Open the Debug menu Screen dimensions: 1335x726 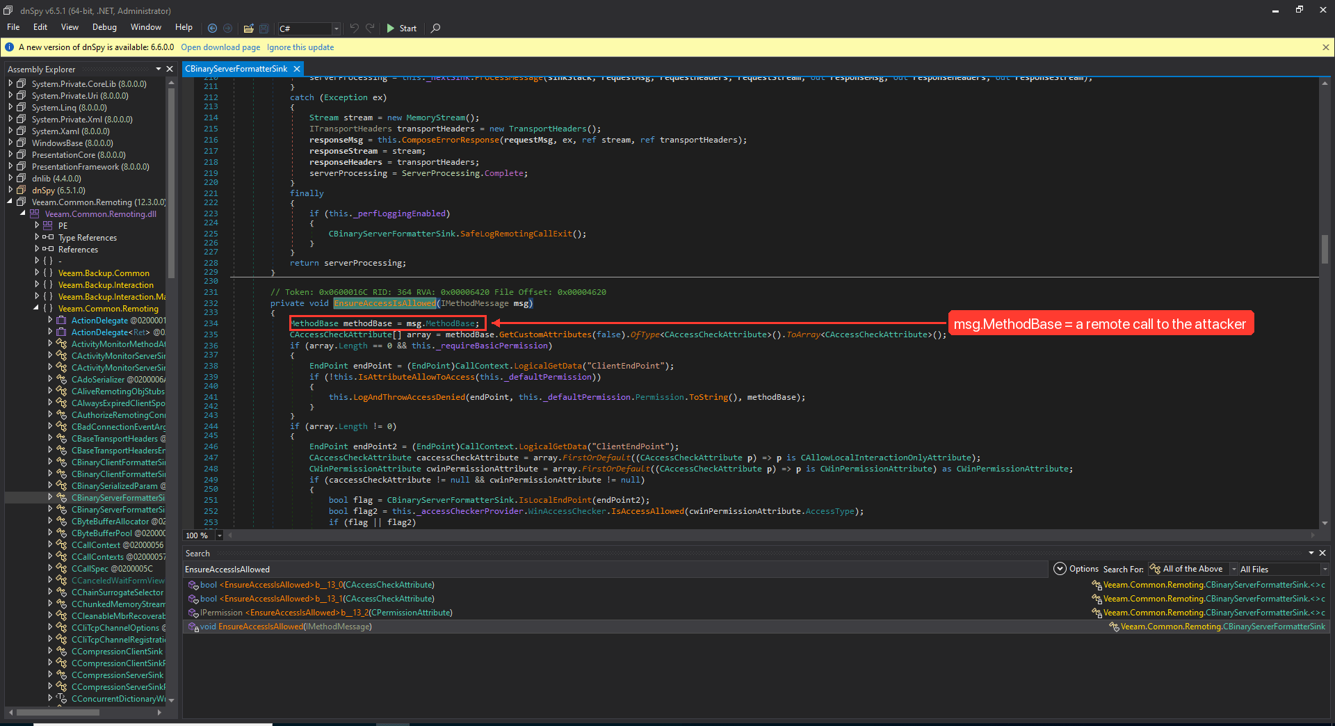pyautogui.click(x=104, y=27)
